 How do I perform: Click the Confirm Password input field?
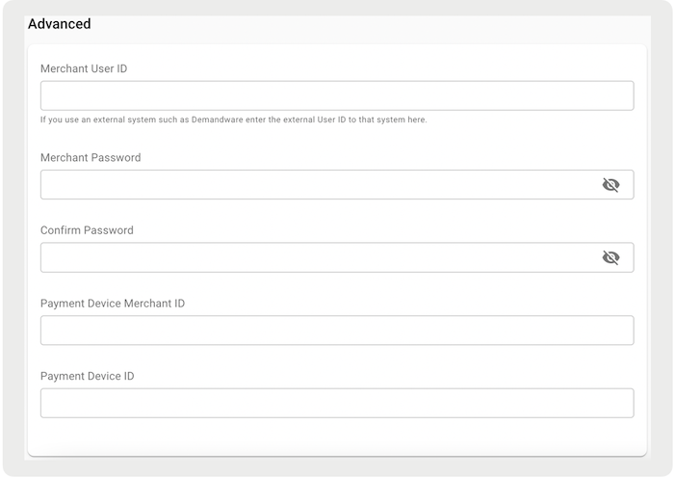point(337,257)
